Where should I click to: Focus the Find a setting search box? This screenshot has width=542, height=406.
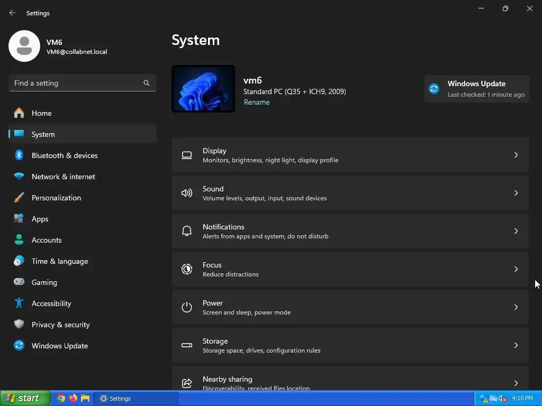pos(82,83)
